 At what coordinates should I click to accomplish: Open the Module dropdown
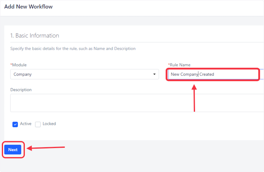84,74
